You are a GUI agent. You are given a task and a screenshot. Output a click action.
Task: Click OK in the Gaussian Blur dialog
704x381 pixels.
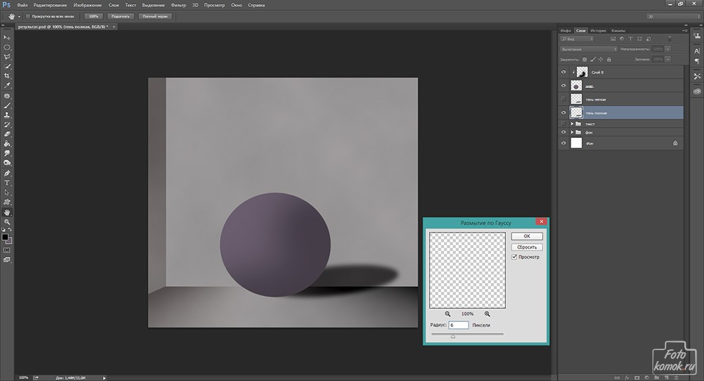pyautogui.click(x=527, y=236)
